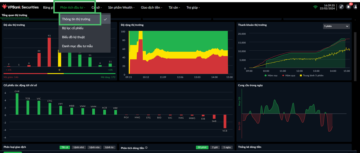Open the user account profile icon
The height and width of the screenshot is (153, 360).
(x=355, y=7)
